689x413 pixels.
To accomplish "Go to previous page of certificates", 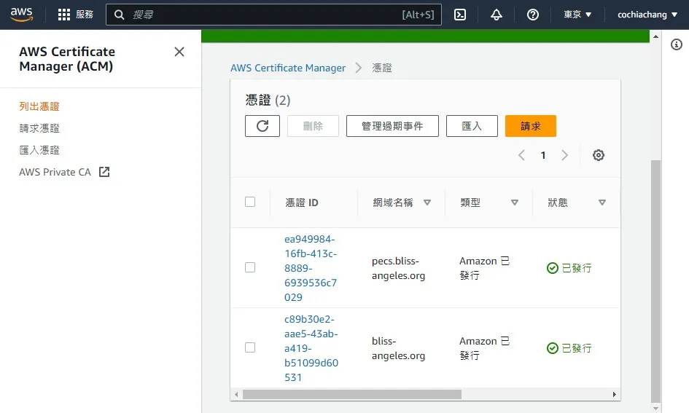I will coord(521,155).
